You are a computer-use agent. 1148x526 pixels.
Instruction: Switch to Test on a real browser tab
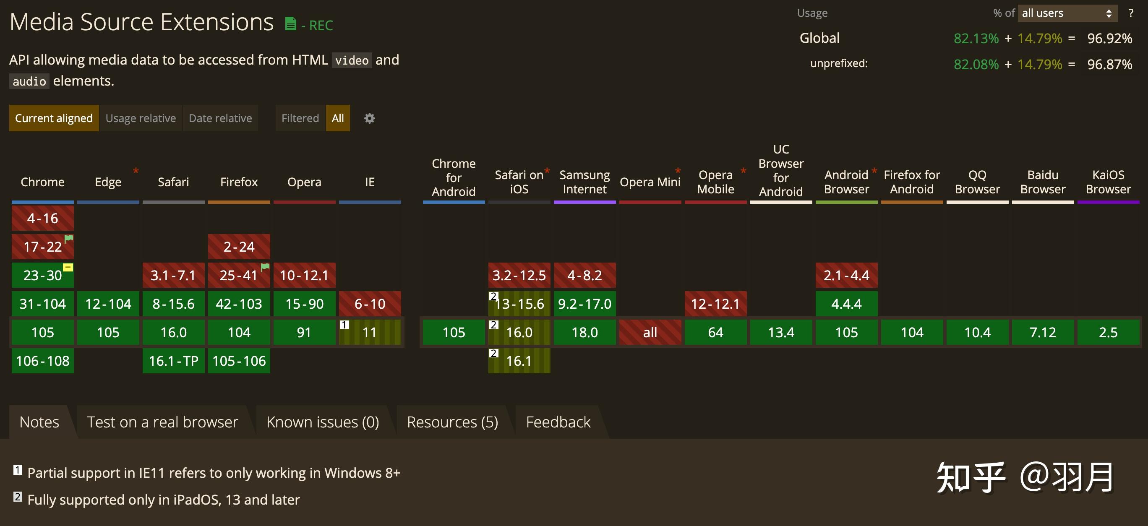click(162, 422)
